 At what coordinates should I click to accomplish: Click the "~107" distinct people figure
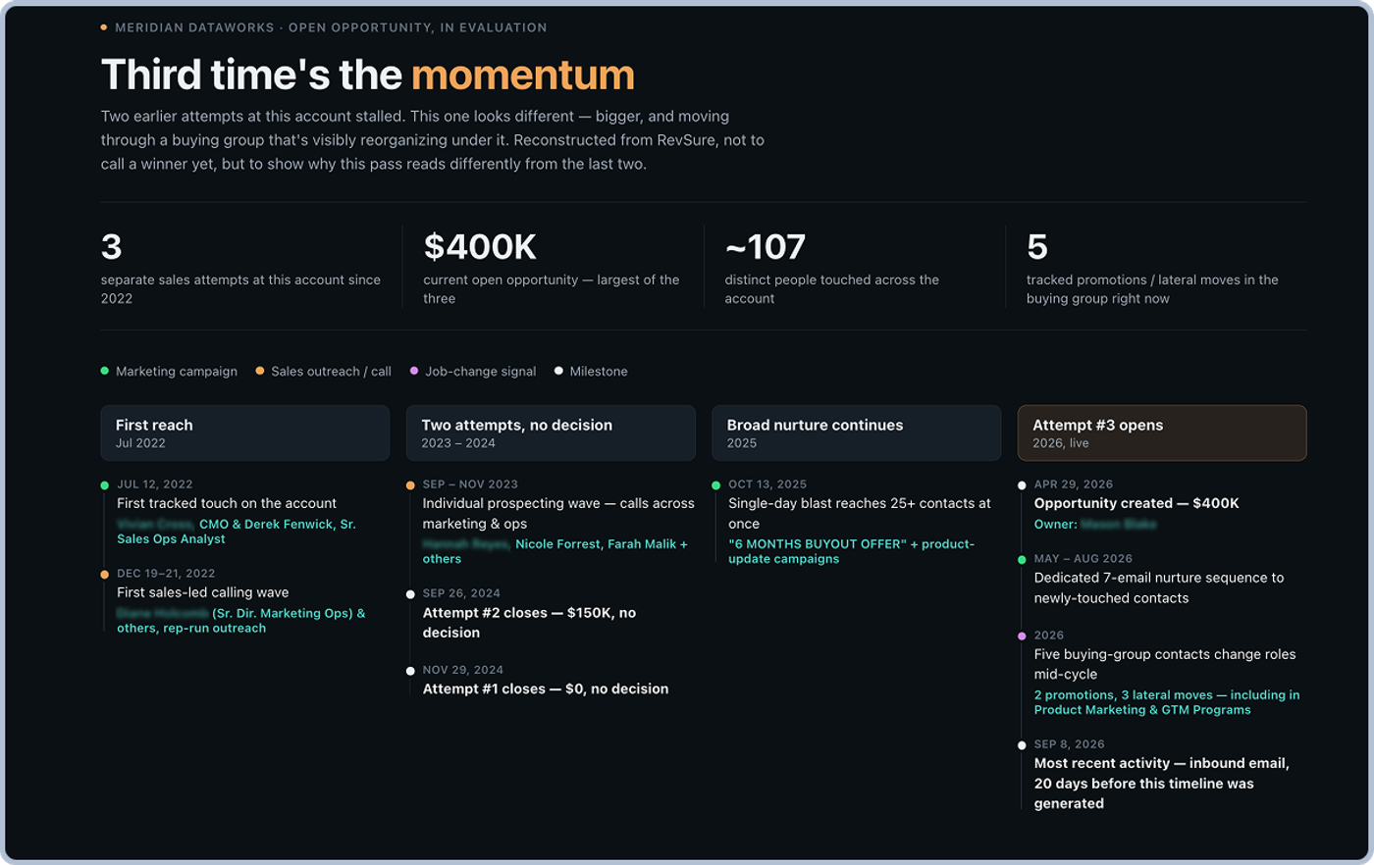[766, 246]
